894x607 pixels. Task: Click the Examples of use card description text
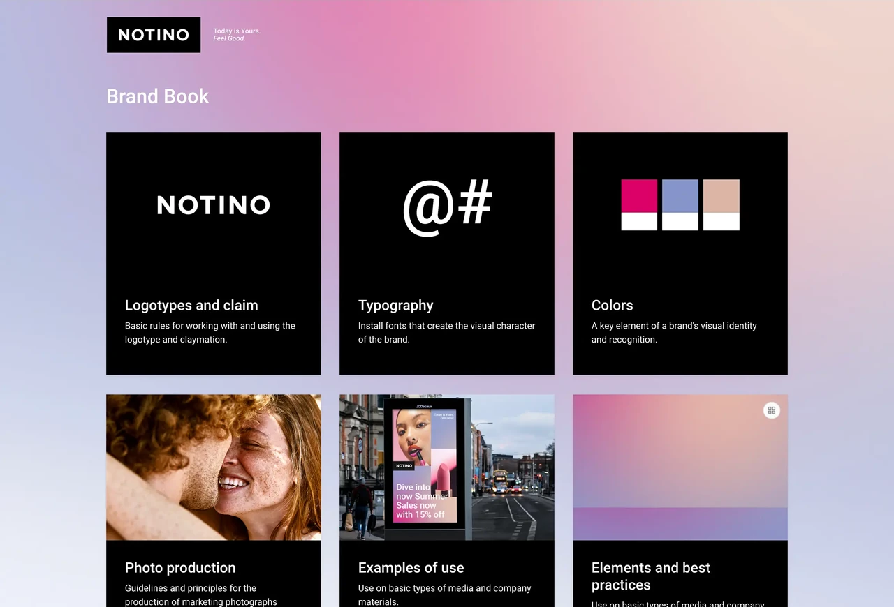pos(445,594)
